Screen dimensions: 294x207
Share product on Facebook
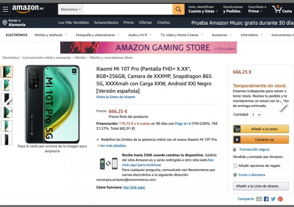[x=266, y=199]
